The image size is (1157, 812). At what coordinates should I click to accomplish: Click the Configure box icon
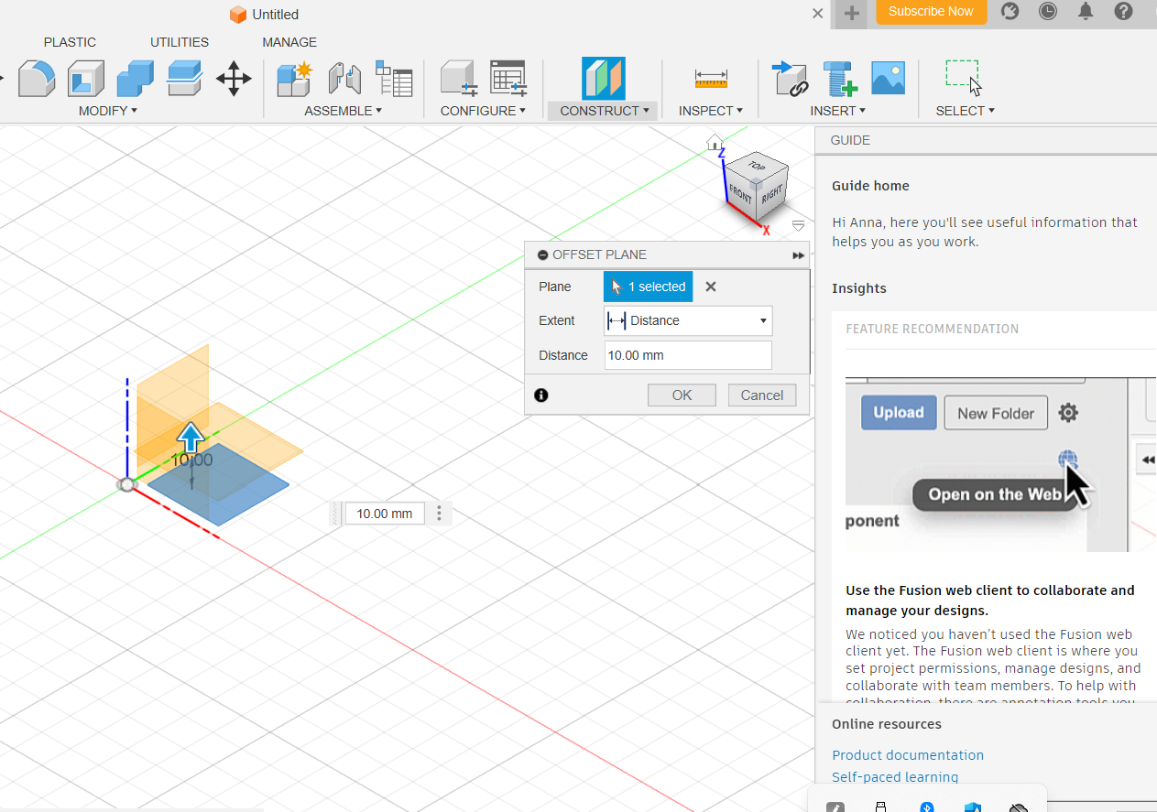point(459,79)
